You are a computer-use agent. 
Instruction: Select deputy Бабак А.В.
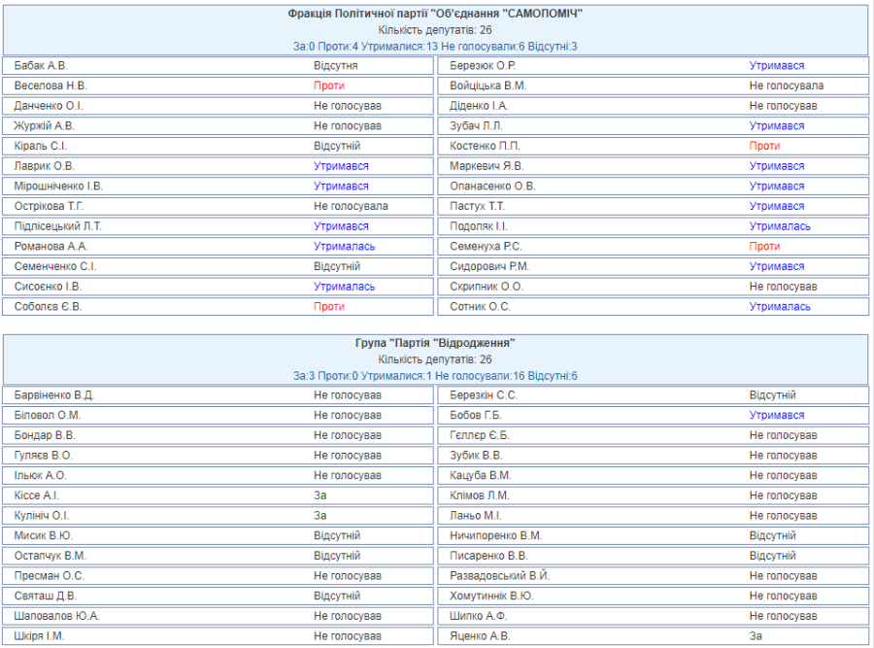point(41,66)
